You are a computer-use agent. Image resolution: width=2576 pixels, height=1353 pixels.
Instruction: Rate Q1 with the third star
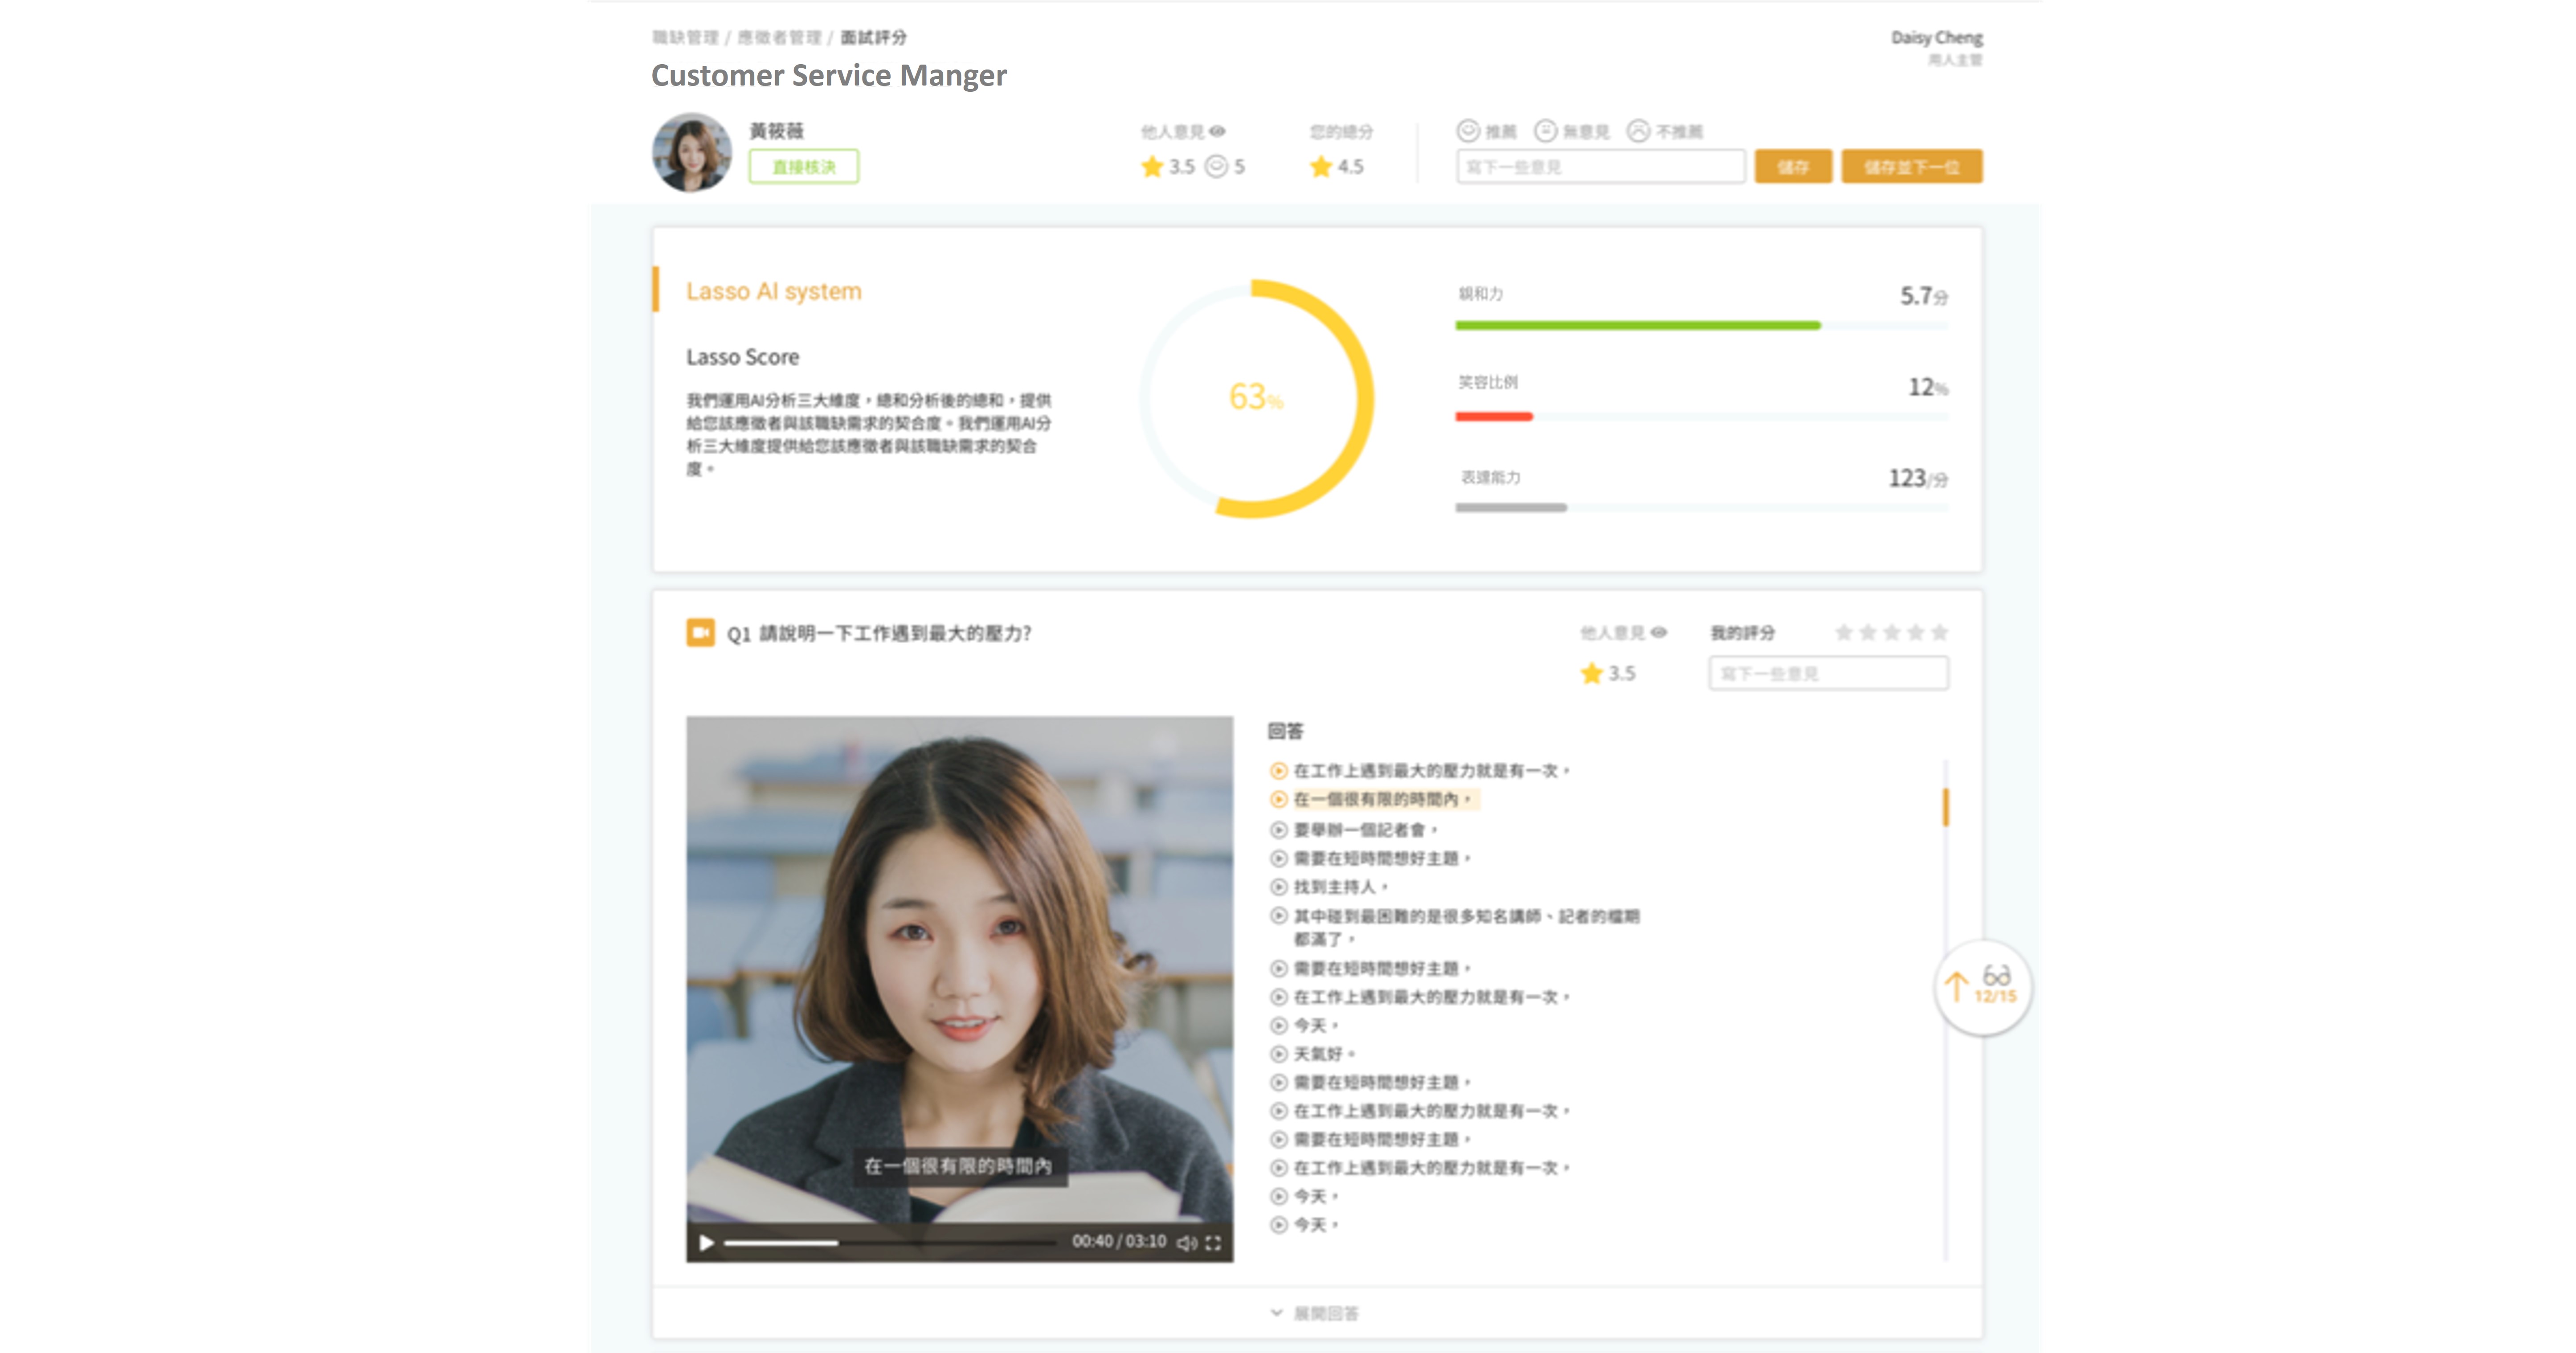click(1892, 632)
